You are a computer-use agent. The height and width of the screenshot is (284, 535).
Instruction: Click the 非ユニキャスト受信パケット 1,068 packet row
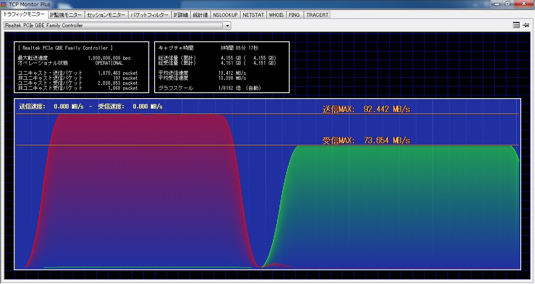[78, 88]
